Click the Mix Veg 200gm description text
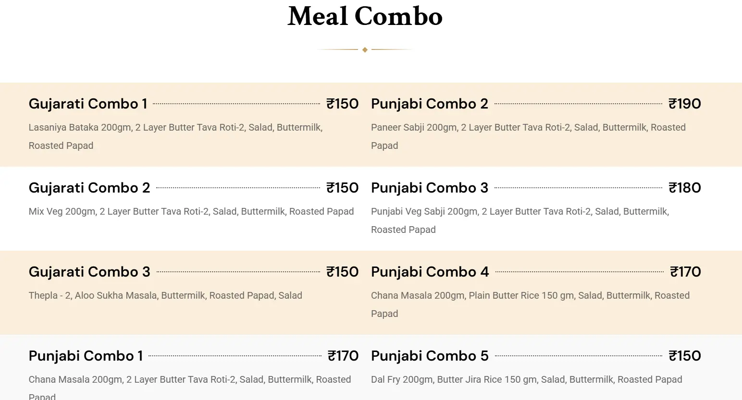This screenshot has width=742, height=400. click(191, 211)
